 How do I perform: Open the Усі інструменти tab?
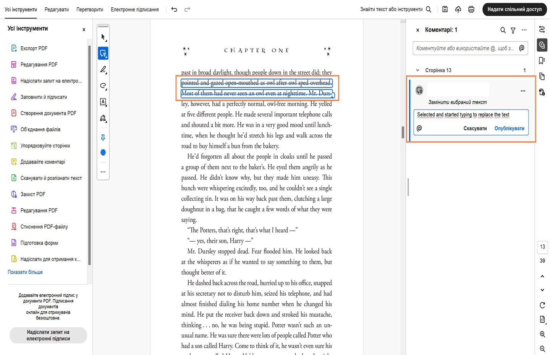click(21, 10)
